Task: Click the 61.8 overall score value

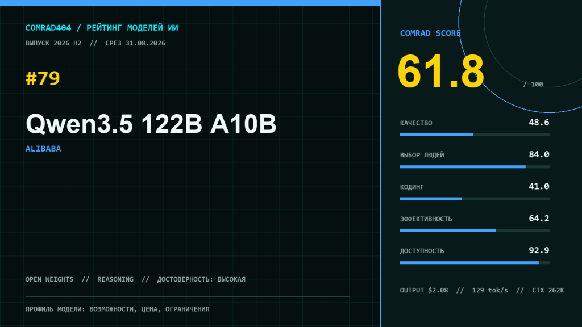Action: click(x=440, y=72)
